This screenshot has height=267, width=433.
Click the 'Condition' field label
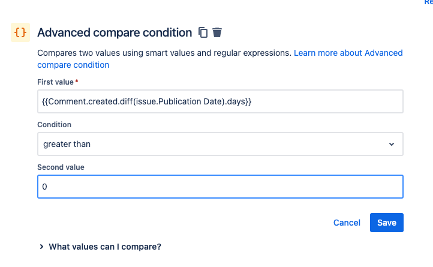(x=54, y=125)
